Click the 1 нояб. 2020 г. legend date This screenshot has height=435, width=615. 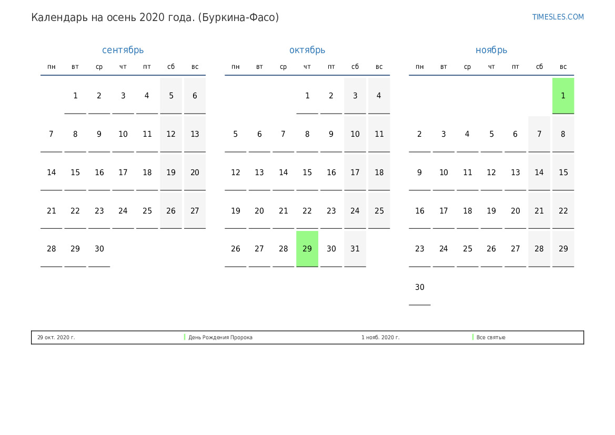(x=380, y=338)
